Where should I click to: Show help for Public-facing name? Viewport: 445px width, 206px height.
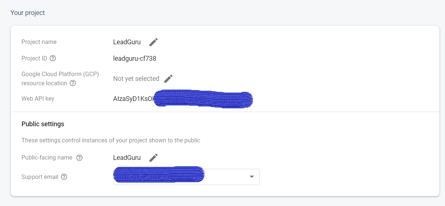pos(79,158)
